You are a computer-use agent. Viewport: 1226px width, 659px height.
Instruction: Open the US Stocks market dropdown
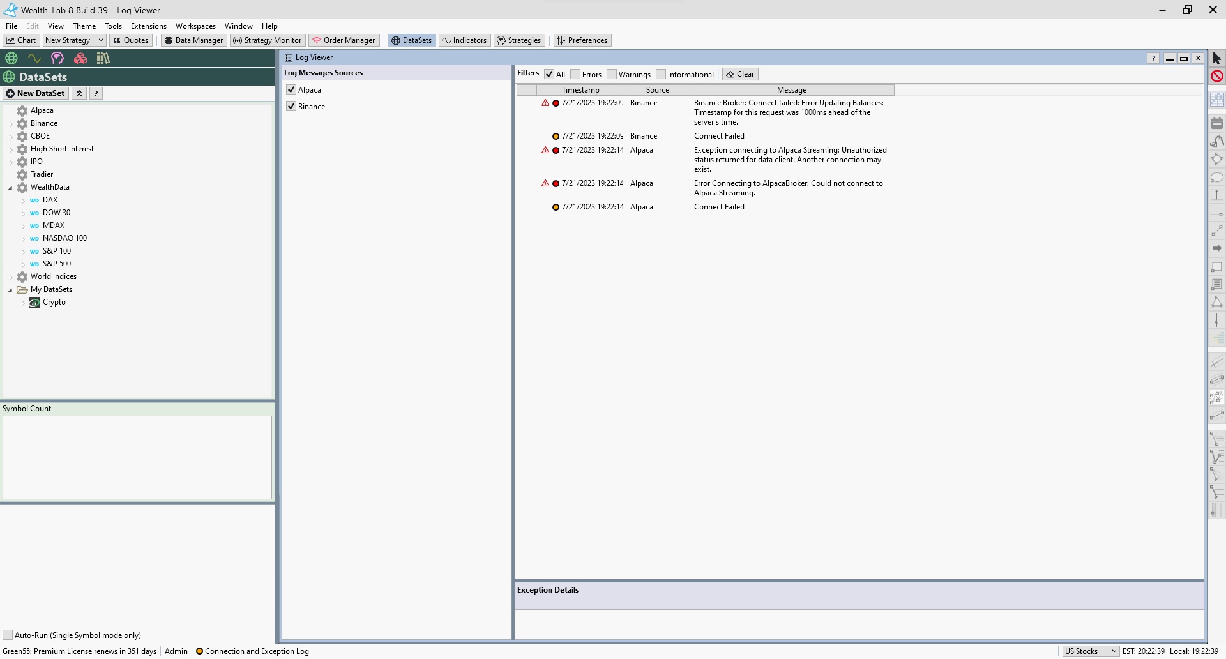pyautogui.click(x=1090, y=651)
